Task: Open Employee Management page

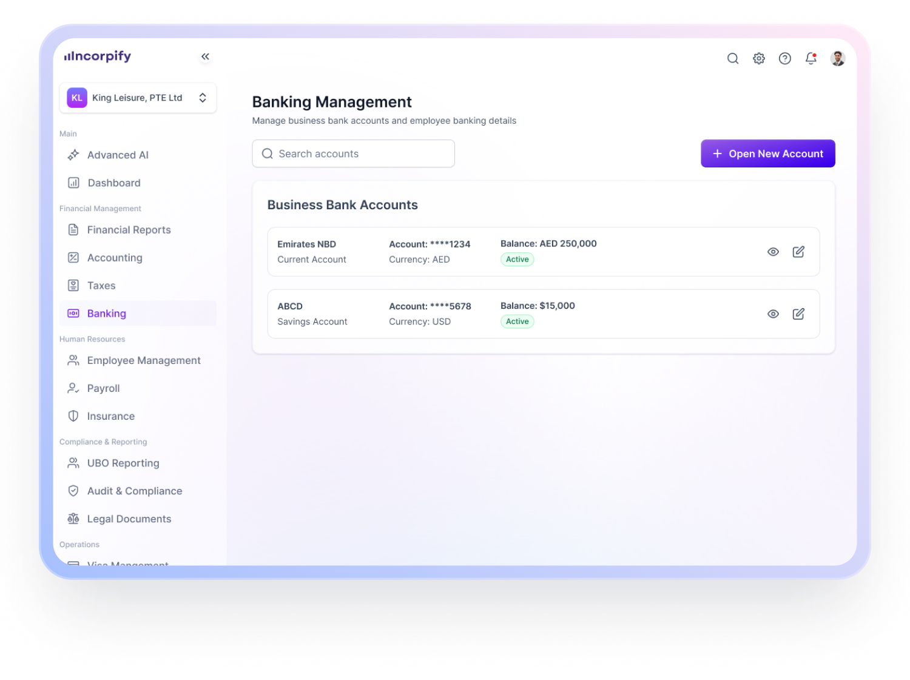Action: [138, 360]
